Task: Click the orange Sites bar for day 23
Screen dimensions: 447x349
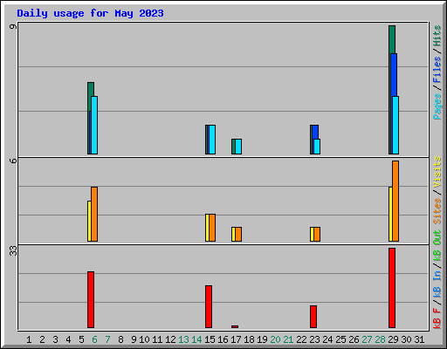Action: (317, 235)
